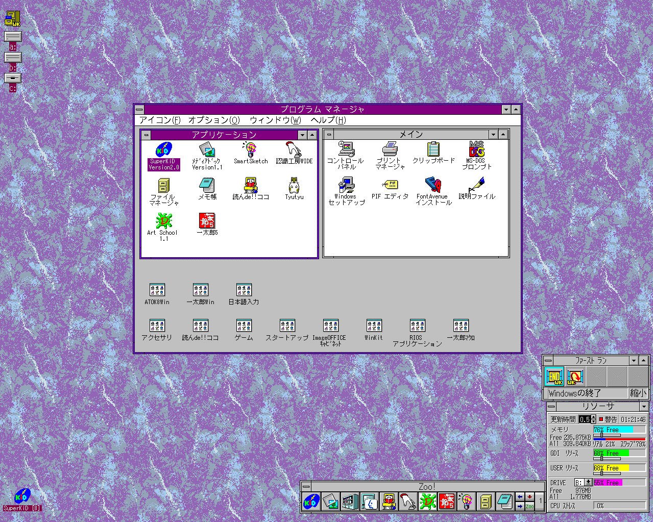Click the END Windows exit icon in ファースト ラン
The height and width of the screenshot is (522, 653).
pos(554,377)
